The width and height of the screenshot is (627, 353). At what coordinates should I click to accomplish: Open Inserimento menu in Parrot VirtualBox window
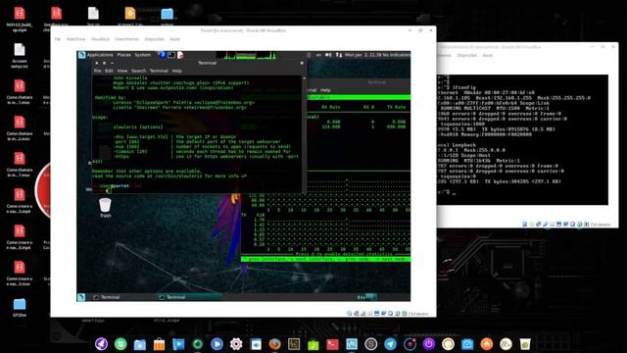pos(126,39)
